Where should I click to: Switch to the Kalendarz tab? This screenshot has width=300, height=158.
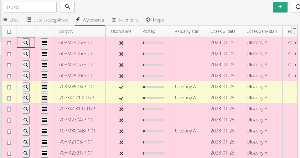click(125, 20)
